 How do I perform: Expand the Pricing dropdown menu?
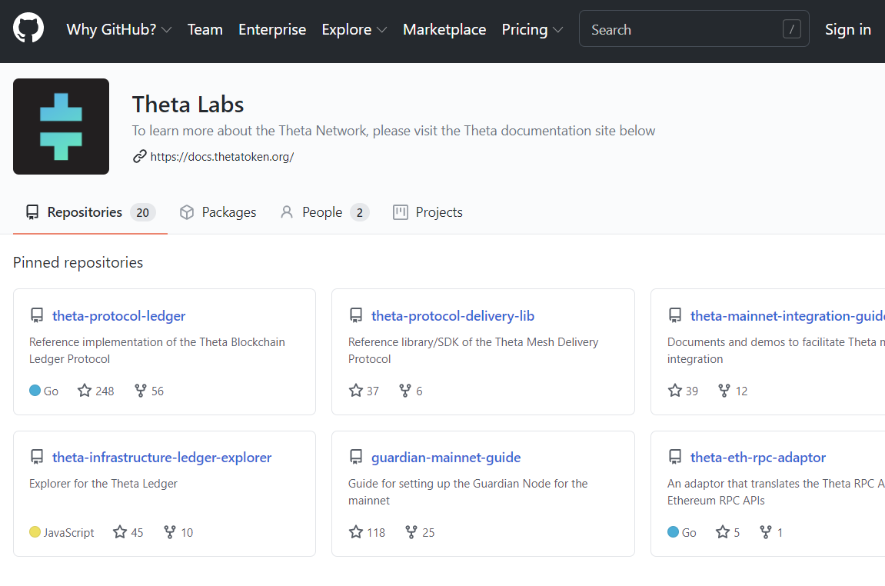point(531,29)
